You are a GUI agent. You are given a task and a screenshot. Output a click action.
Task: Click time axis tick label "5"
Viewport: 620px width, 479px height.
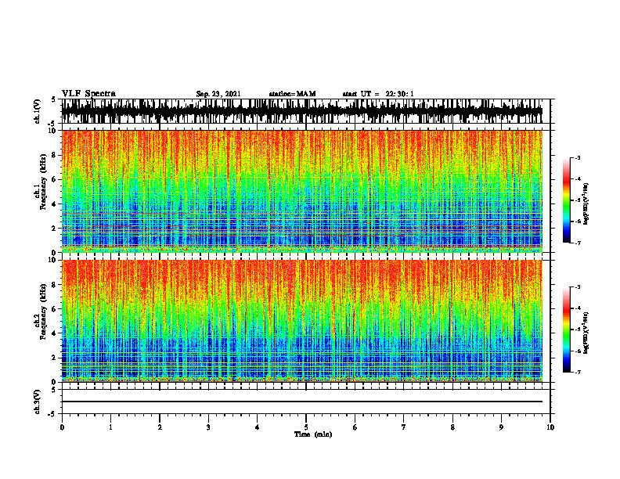[x=306, y=427]
